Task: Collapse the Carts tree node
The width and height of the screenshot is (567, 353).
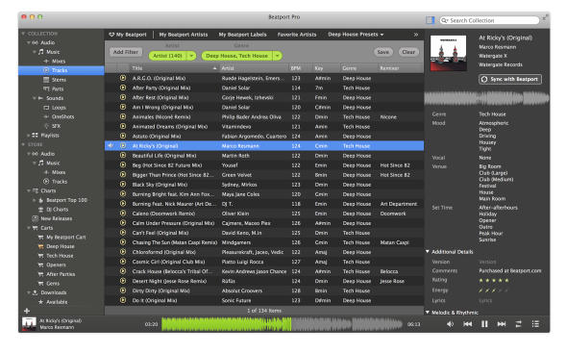Action: tap(29, 228)
